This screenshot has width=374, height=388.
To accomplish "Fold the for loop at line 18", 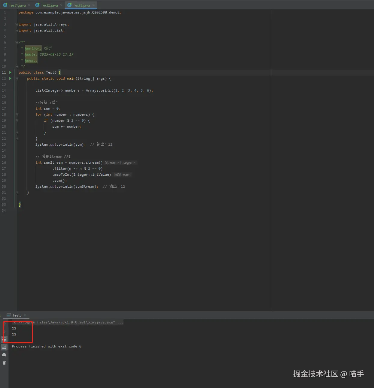I will point(17,114).
